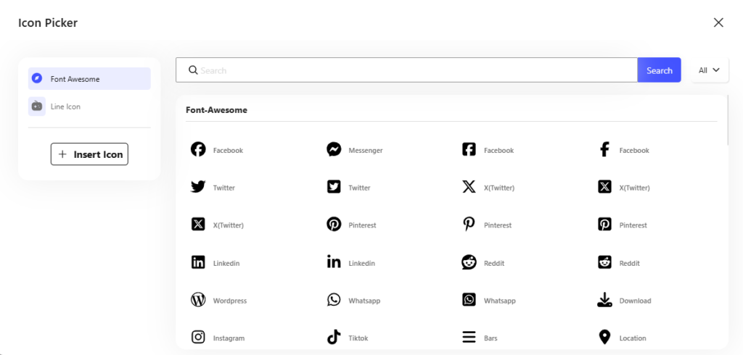Switch to the Line Icon library tab
The height and width of the screenshot is (355, 743).
89,106
